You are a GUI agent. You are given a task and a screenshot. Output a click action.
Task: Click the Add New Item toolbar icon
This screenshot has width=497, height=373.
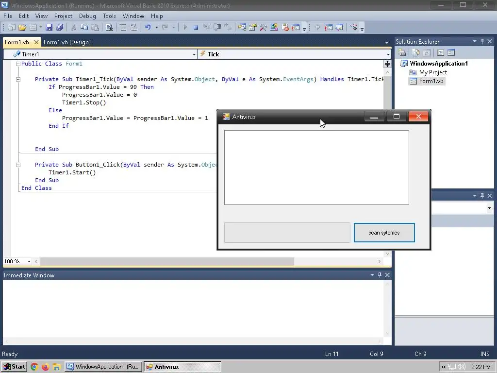(x=33, y=28)
